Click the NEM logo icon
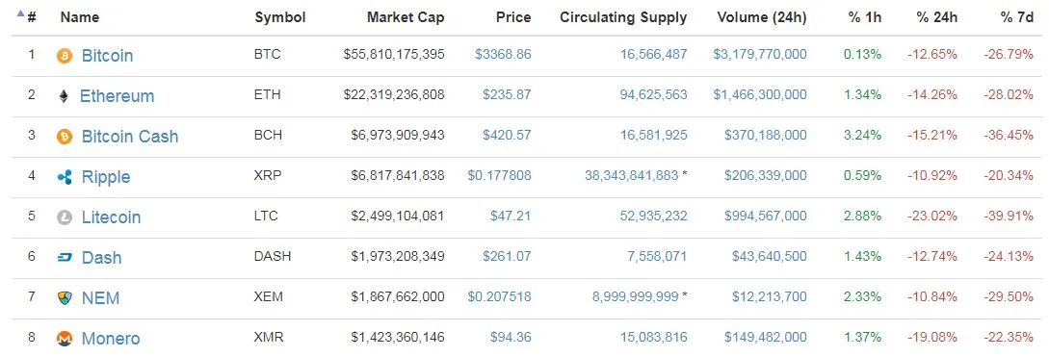 pos(65,298)
